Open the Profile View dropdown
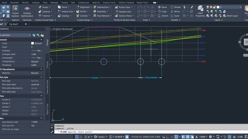The width and height of the screenshot is (248, 139). click(124, 7)
